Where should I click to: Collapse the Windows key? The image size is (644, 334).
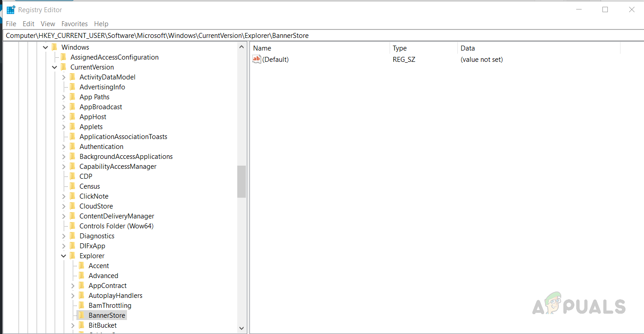pos(45,47)
